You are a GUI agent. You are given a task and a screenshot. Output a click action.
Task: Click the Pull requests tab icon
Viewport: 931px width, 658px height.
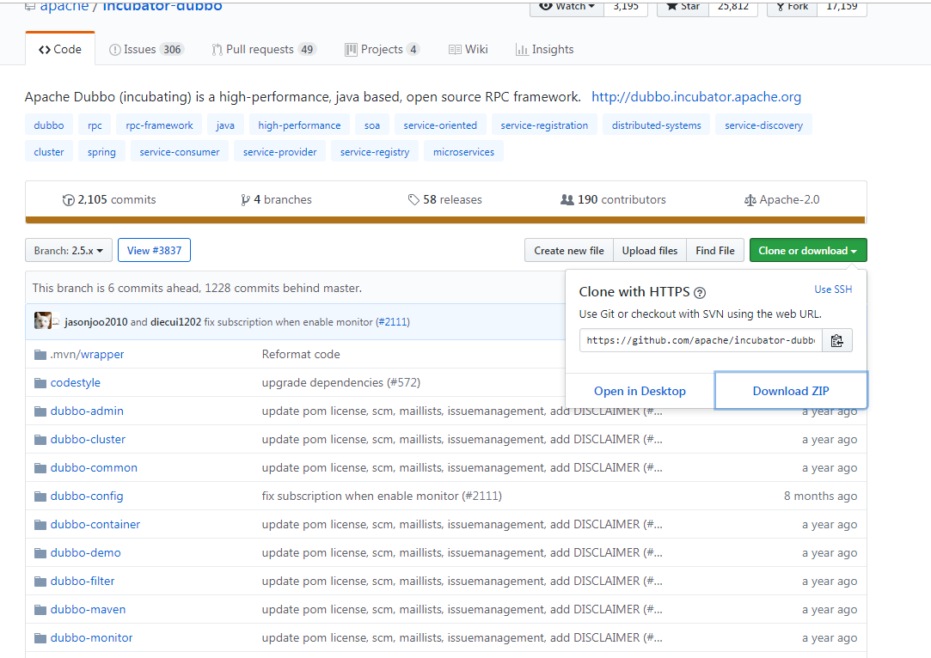pos(217,50)
